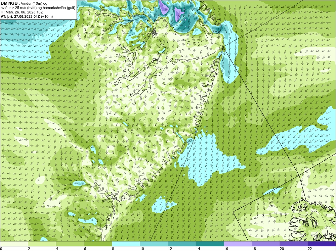
Task: Select the light cyan 8–10 legend swatch
Action: click(126, 244)
